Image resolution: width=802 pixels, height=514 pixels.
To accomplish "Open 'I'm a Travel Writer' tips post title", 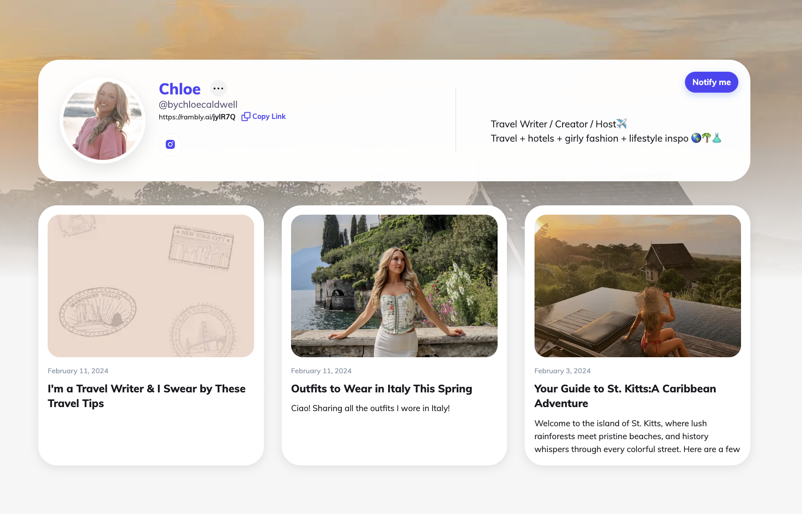I will pos(147,396).
